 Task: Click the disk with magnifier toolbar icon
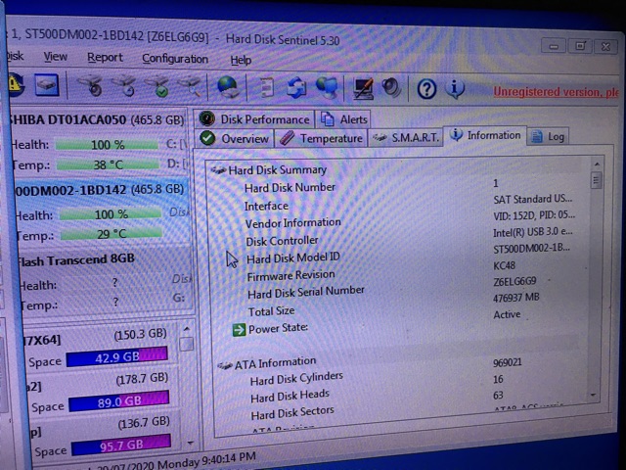(191, 86)
